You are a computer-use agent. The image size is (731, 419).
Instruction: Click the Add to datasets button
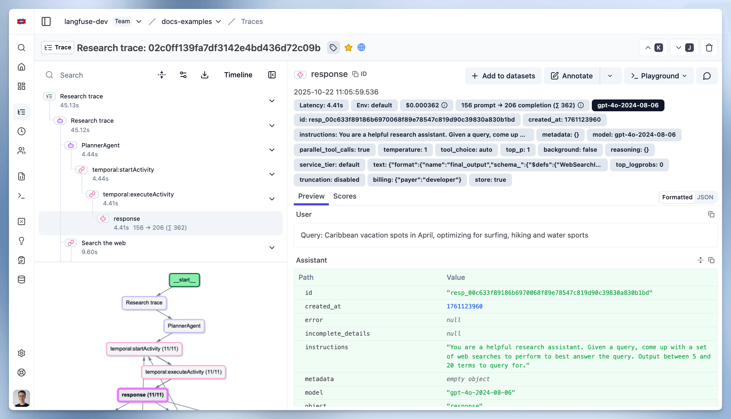503,75
